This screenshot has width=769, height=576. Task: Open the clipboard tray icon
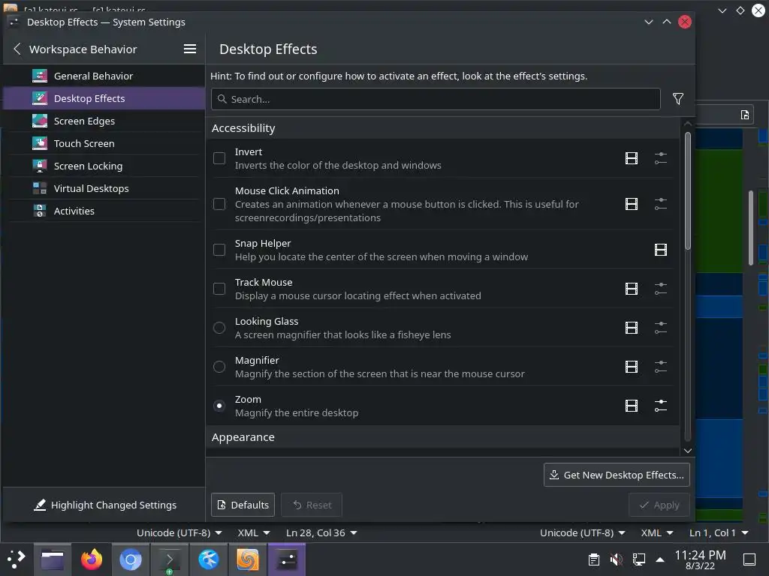[x=593, y=559]
